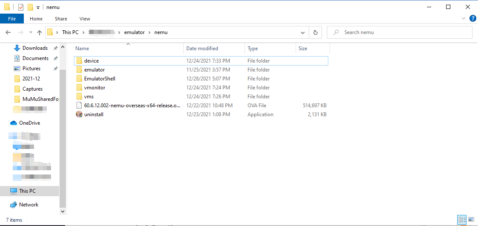The width and height of the screenshot is (478, 226).
Task: Open the 2021-12 quick access folder
Action: point(31,78)
